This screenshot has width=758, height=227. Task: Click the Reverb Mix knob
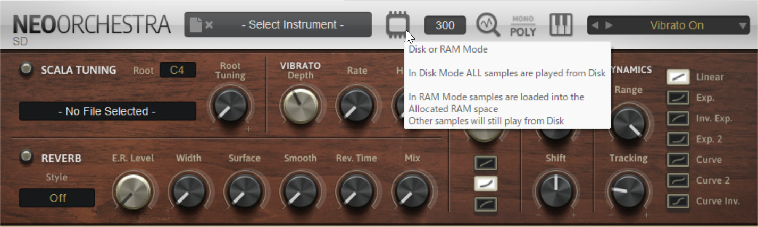coord(411,191)
